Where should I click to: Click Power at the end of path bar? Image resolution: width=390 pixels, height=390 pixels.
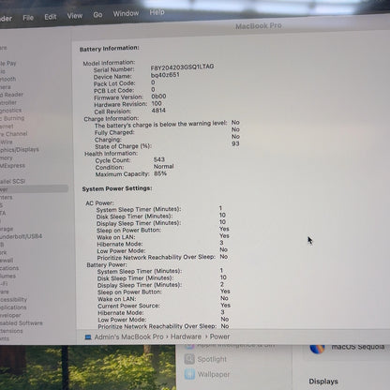tap(219, 337)
